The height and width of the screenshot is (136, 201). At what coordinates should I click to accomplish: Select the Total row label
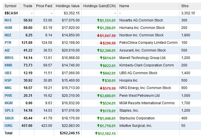9,133
